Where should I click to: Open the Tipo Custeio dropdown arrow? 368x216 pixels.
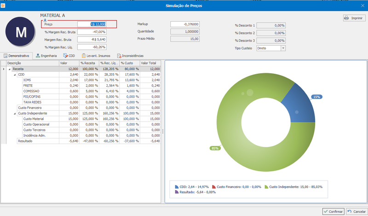point(283,48)
